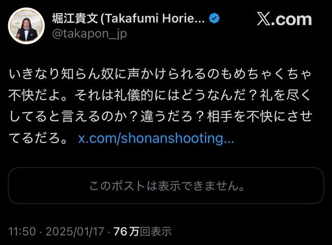Visit the @takapon_jp handle

(x=89, y=34)
